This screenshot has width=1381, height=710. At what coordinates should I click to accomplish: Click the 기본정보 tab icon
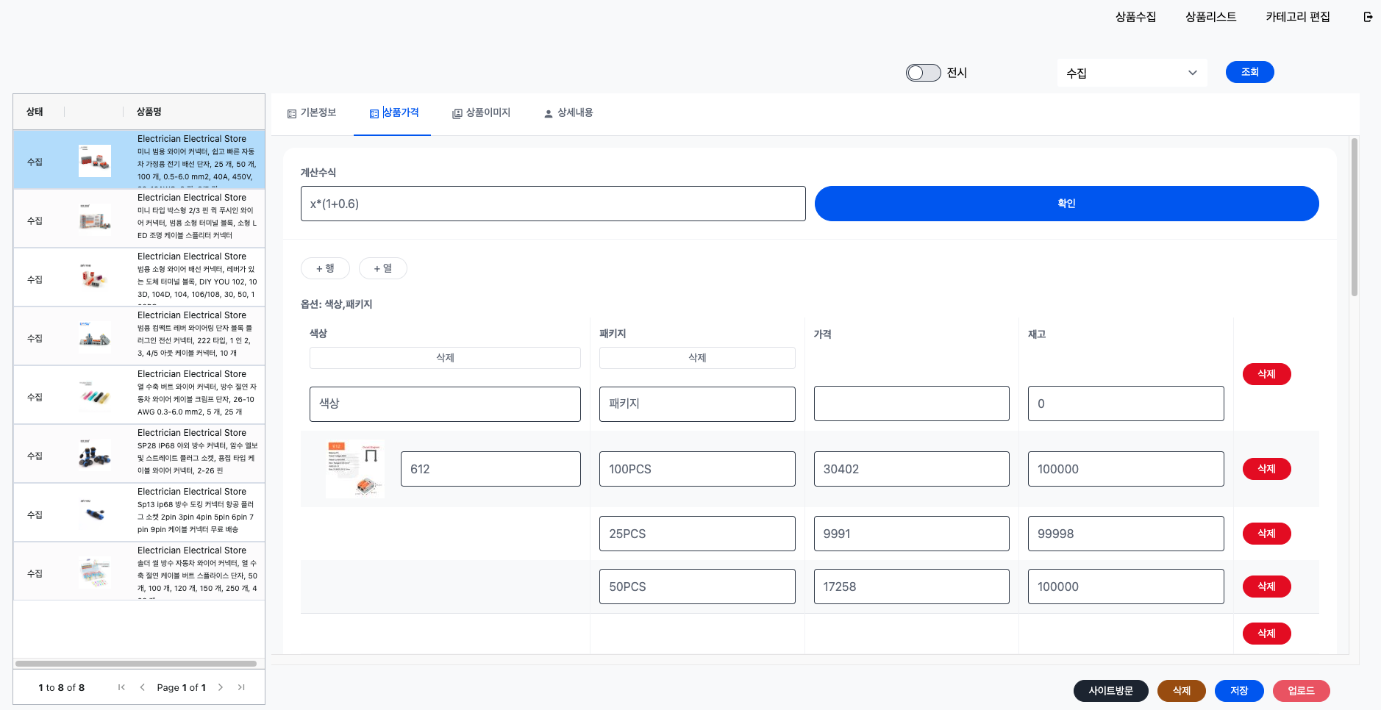[x=292, y=113]
